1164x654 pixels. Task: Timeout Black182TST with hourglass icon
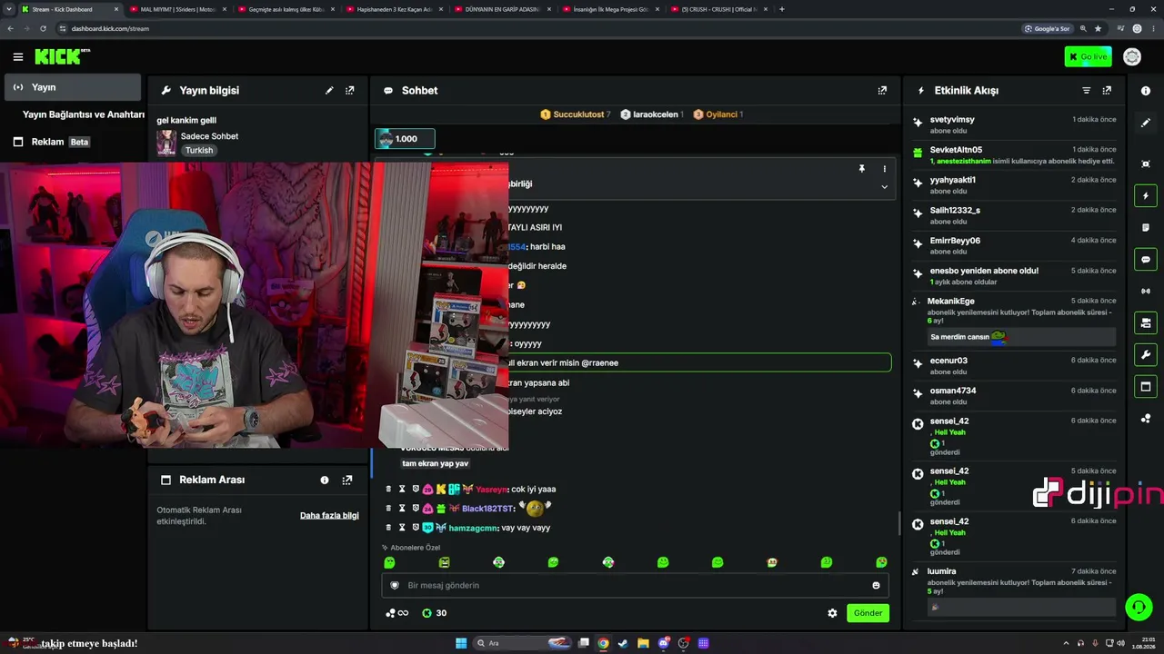pyautogui.click(x=402, y=508)
